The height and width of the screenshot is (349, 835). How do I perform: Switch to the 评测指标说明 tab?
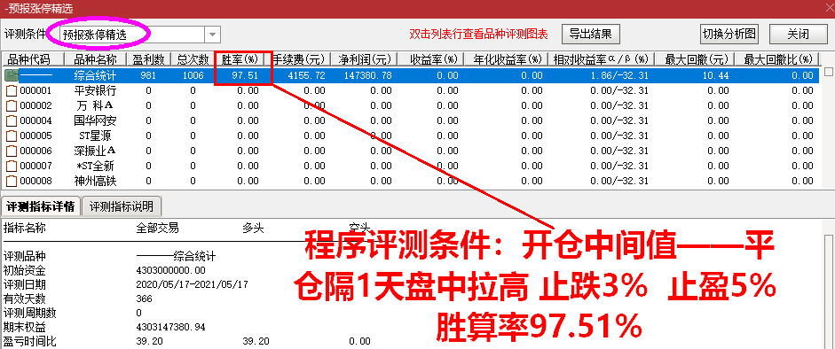122,206
